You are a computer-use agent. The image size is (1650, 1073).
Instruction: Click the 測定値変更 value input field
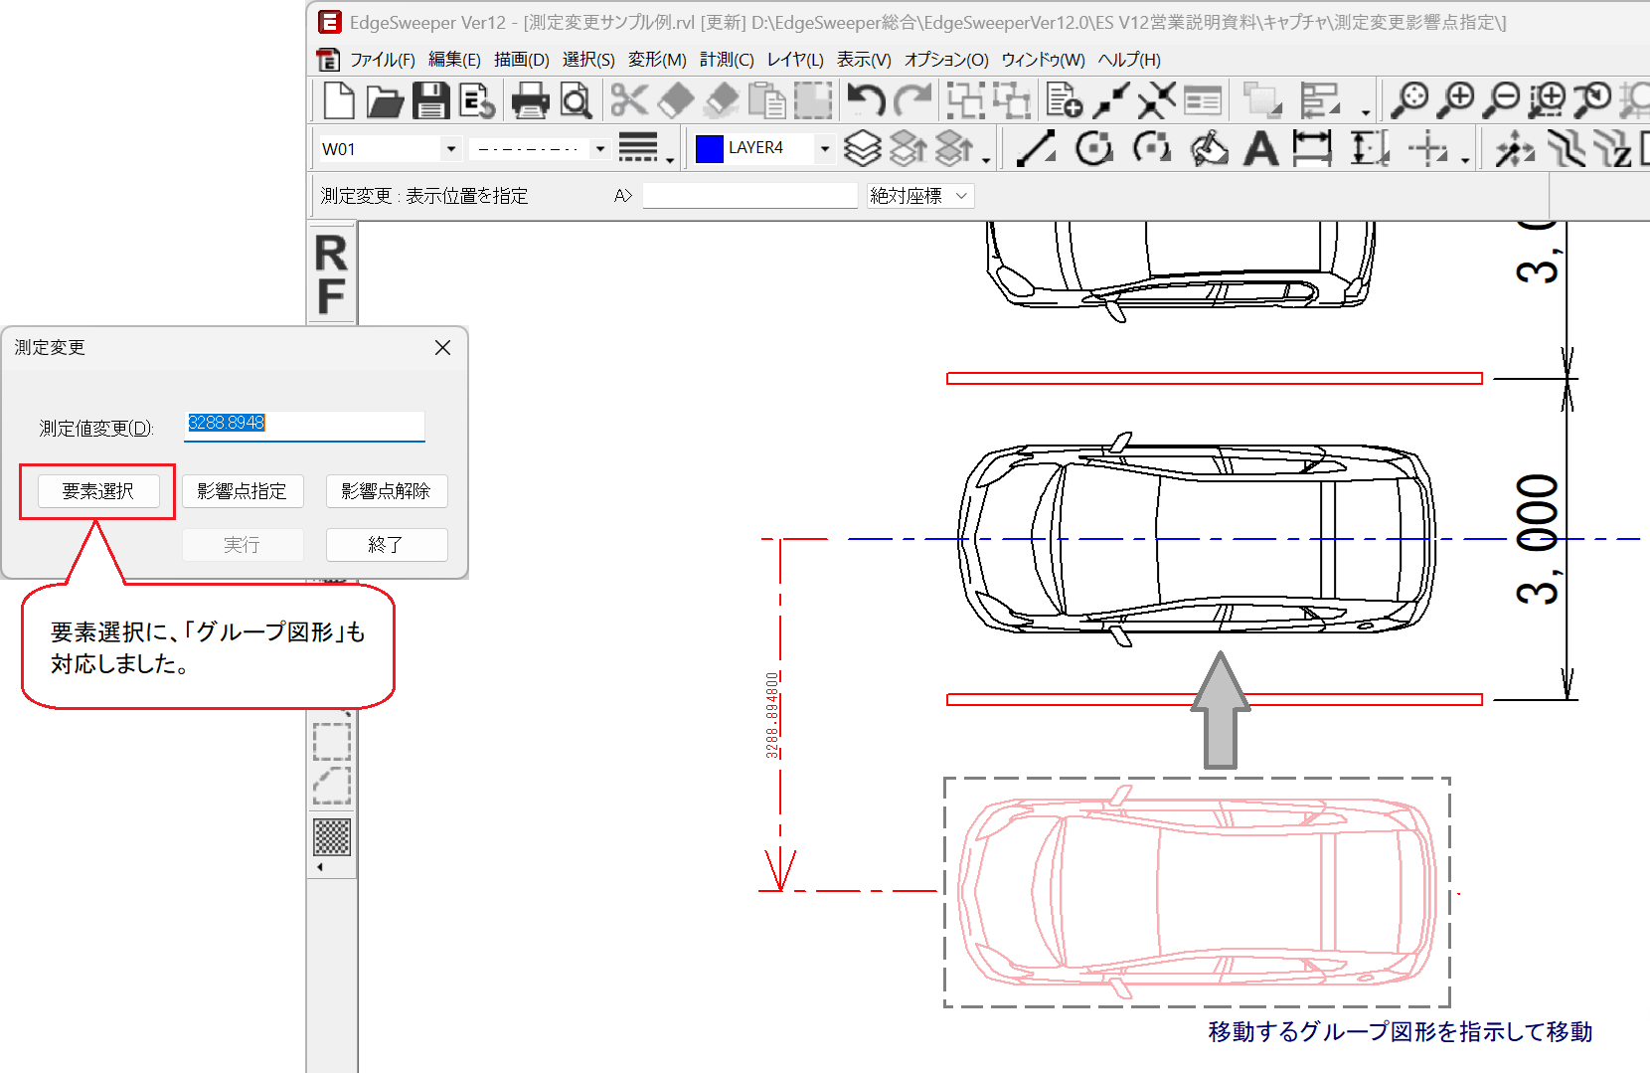(x=304, y=425)
